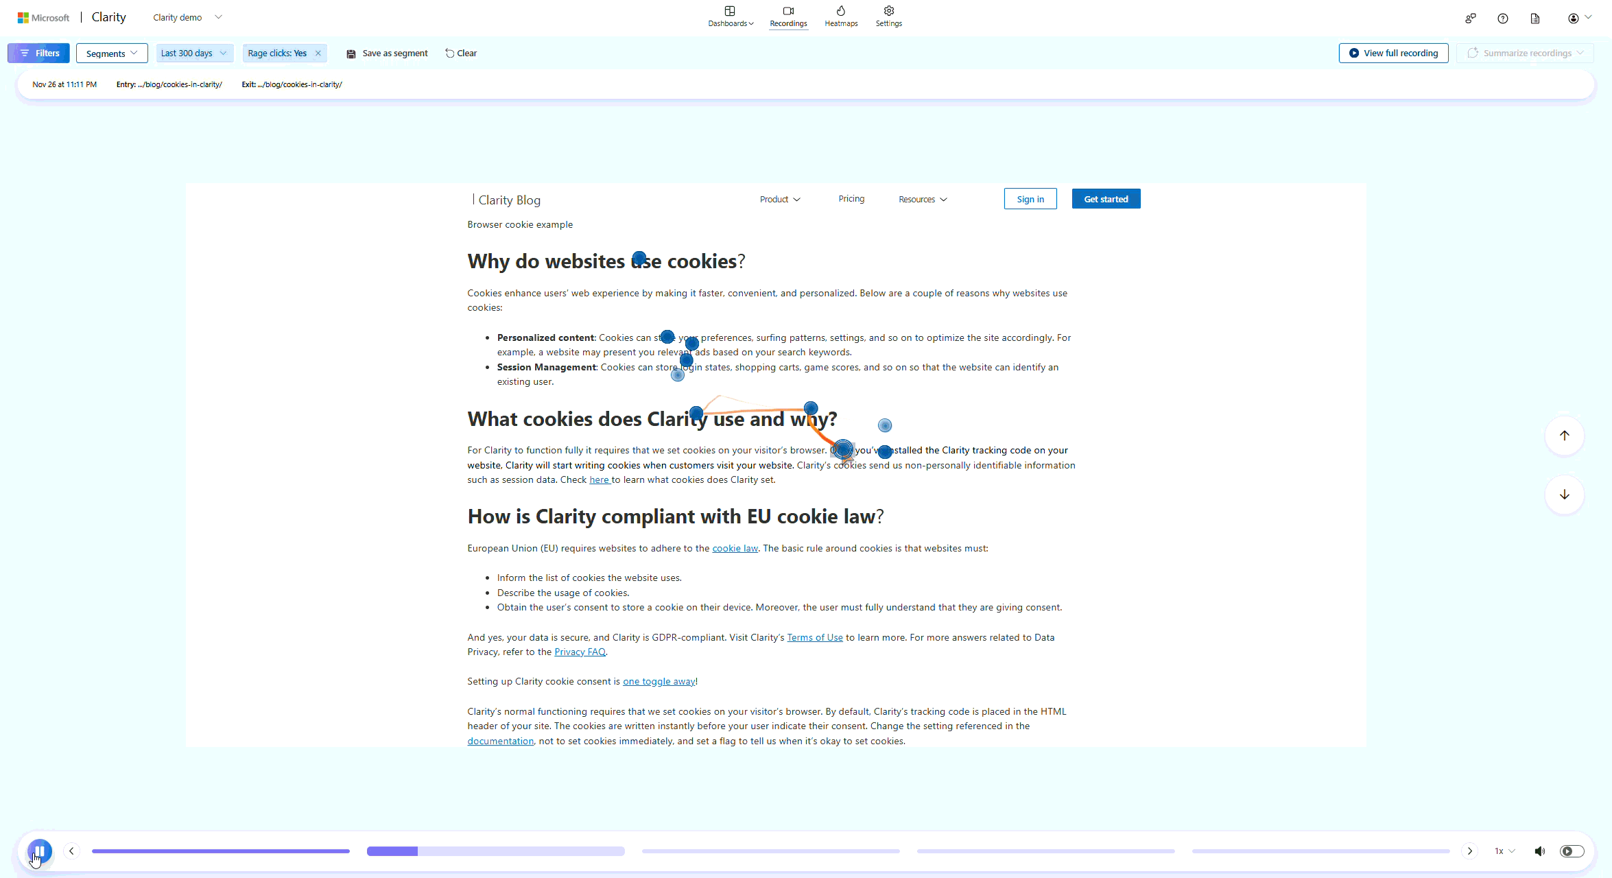Image resolution: width=1612 pixels, height=878 pixels.
Task: Remove the Rage clicks filter
Action: [318, 53]
